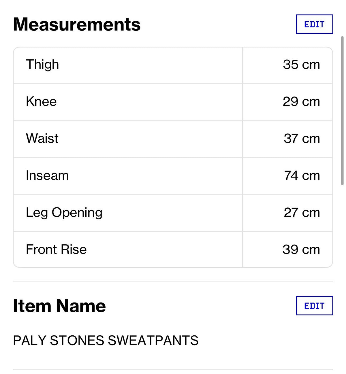Click the PALY STONES SWEATPANTS item name text
This screenshot has height=374, width=346.
(106, 340)
